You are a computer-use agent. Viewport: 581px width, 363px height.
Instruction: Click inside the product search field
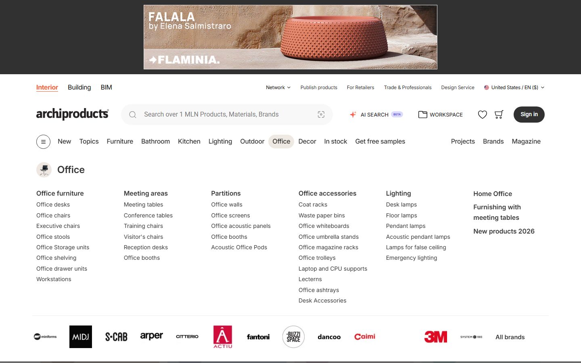(227, 115)
